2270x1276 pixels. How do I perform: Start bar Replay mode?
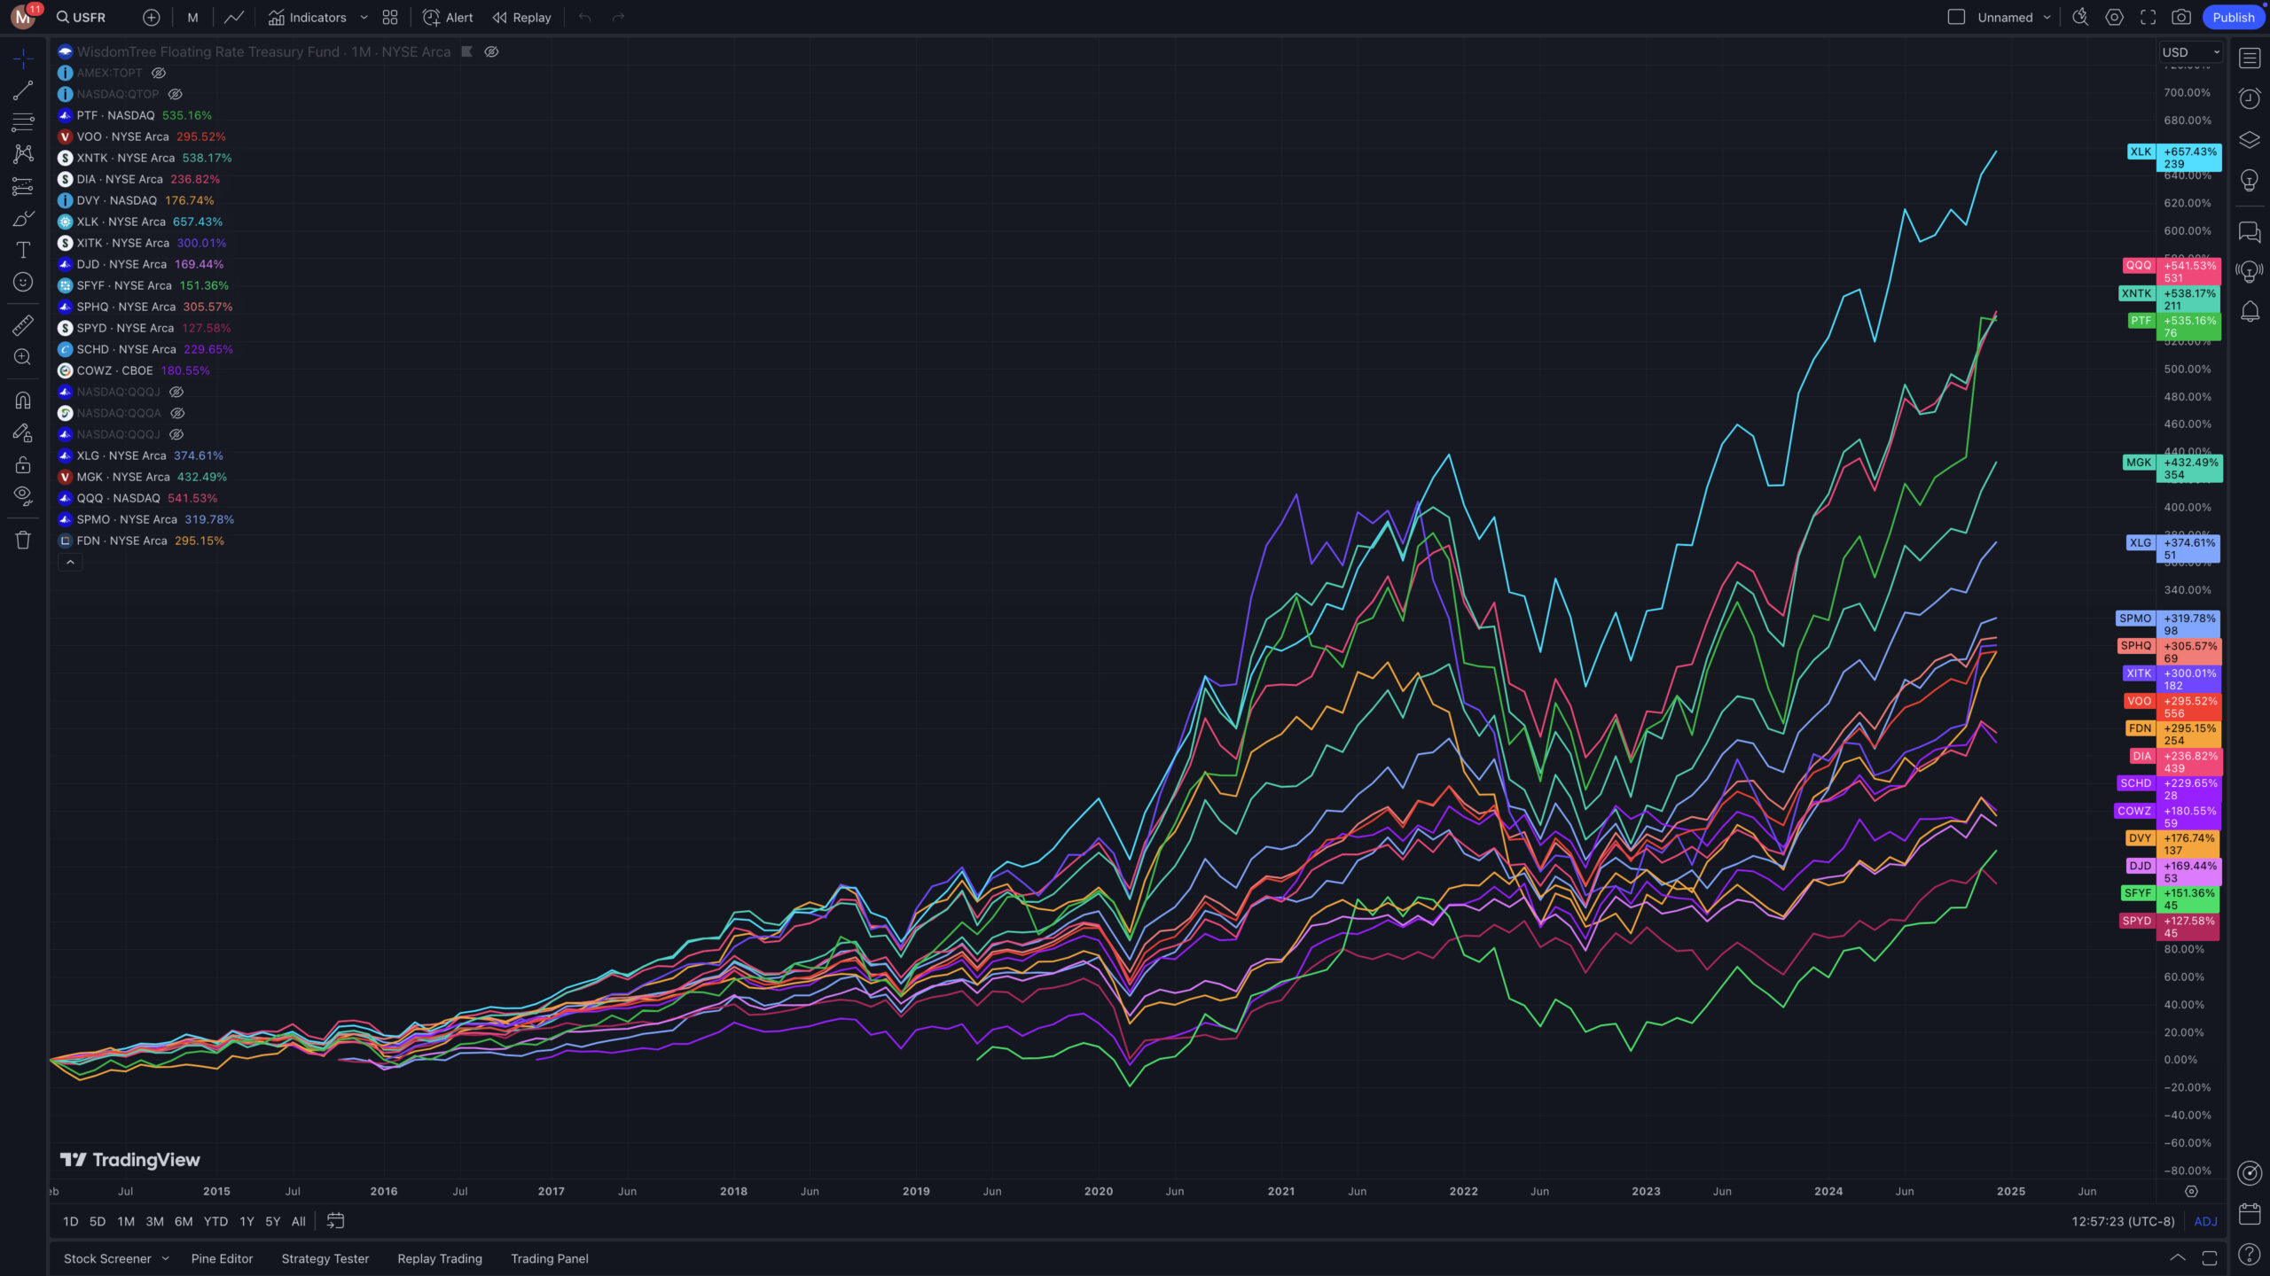[521, 17]
